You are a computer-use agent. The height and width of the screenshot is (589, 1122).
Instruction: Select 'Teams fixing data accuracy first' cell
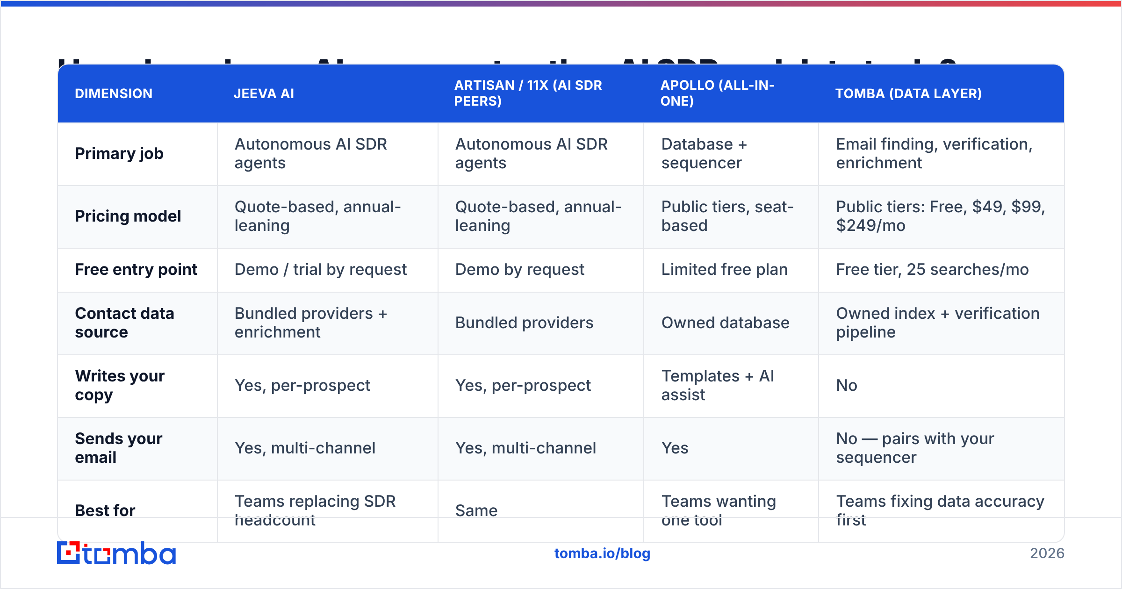click(940, 510)
